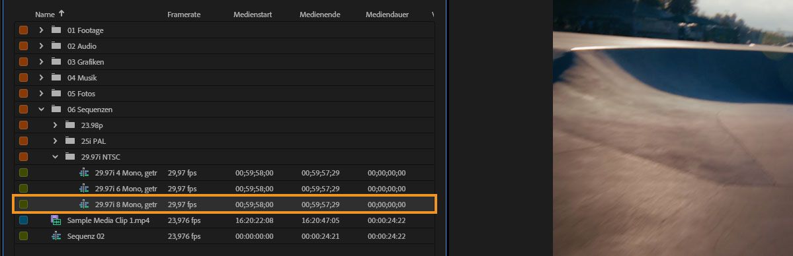The height and width of the screenshot is (256, 793).
Task: Sort by the Medienstart column header
Action: click(x=253, y=15)
